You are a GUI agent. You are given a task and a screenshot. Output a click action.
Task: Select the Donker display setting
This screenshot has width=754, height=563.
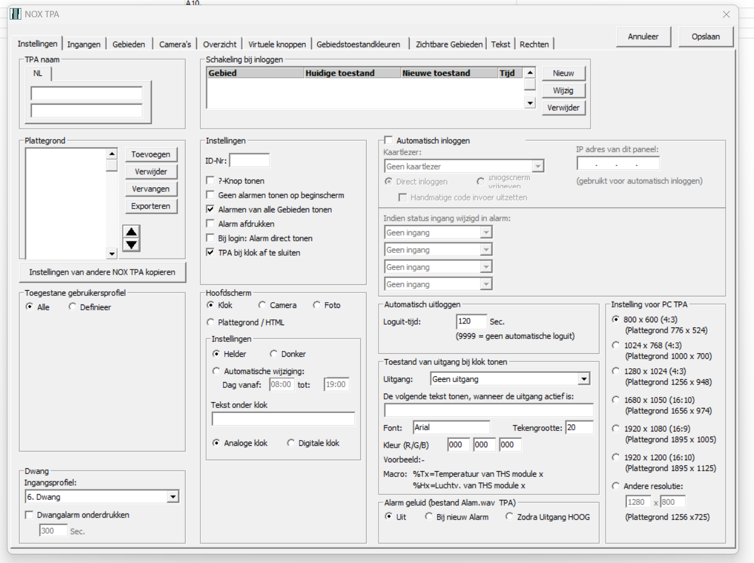[x=274, y=354]
